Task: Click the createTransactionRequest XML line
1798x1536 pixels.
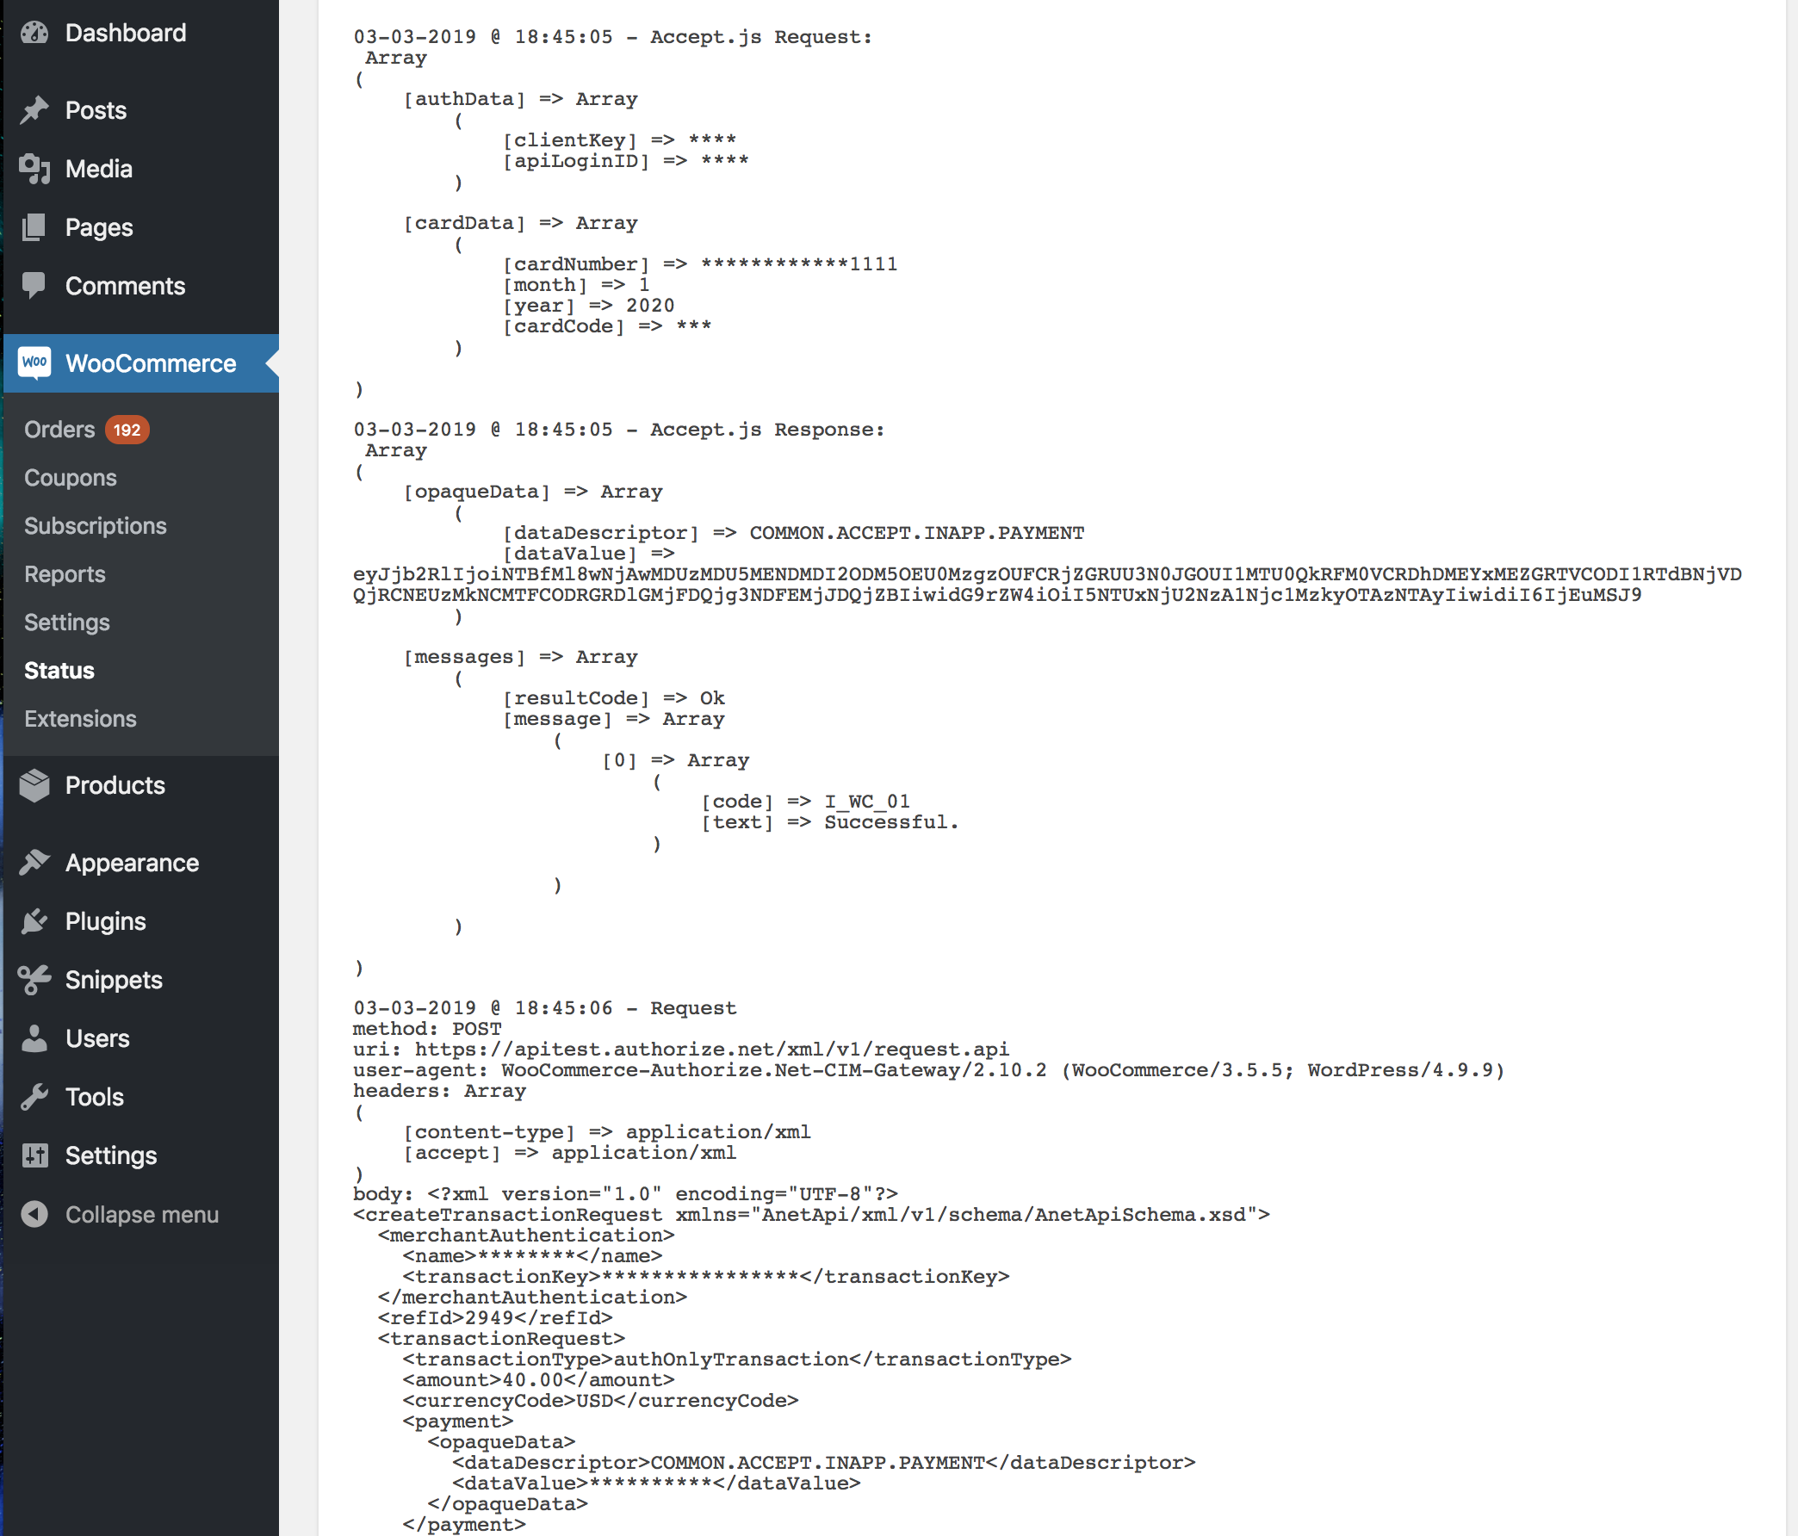Action: tap(811, 1214)
